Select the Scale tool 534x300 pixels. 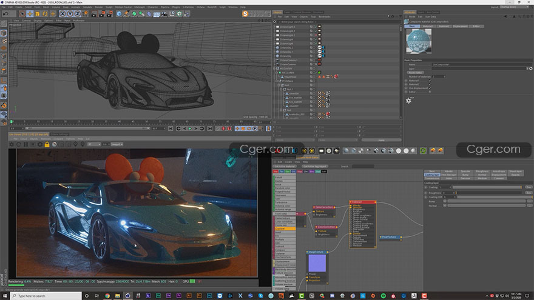[x=38, y=14]
